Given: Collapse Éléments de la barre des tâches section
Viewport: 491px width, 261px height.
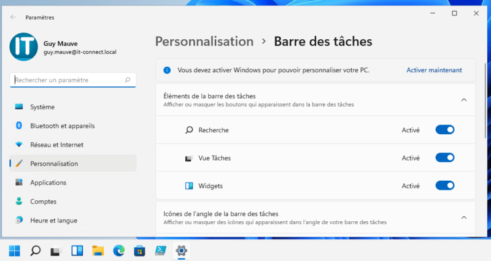Looking at the screenshot, I should (x=464, y=100).
